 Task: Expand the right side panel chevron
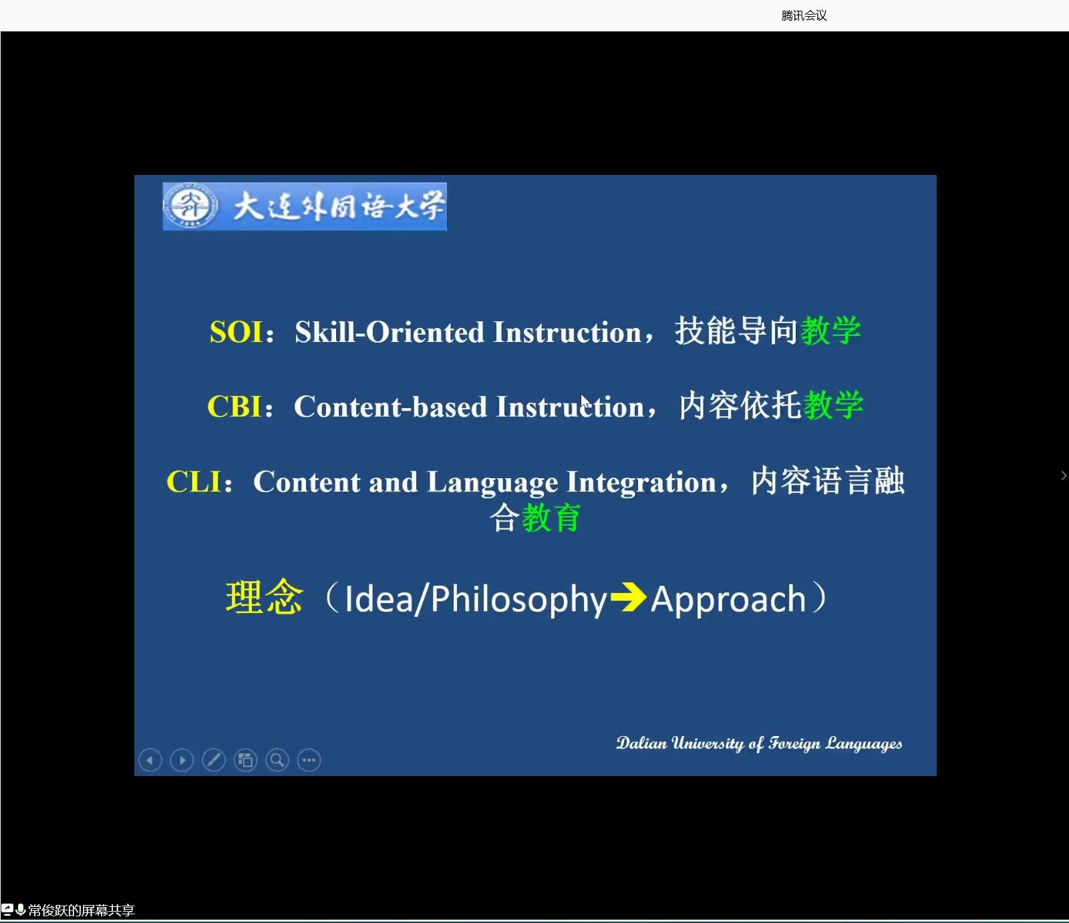pyautogui.click(x=1064, y=476)
